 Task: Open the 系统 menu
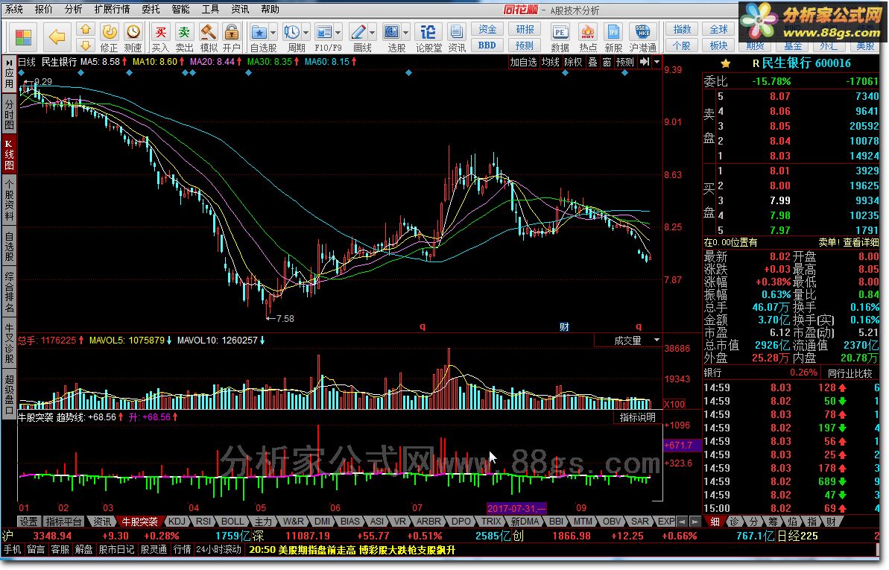[x=14, y=9]
